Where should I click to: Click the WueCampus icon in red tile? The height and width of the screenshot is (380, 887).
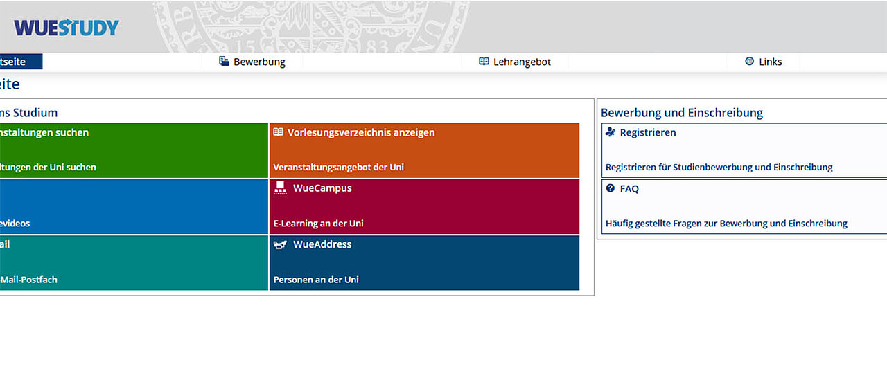(280, 188)
